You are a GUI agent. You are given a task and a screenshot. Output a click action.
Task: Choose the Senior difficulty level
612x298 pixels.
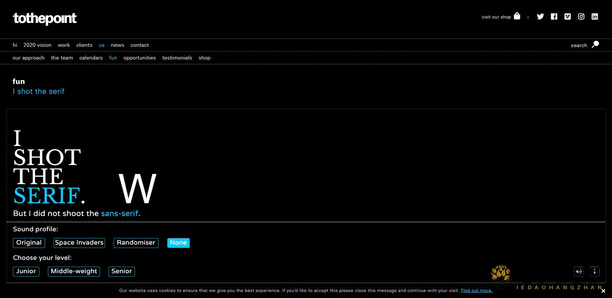click(121, 271)
